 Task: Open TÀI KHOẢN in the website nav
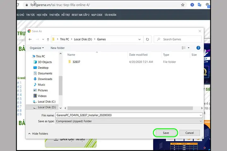[x=110, y=15]
